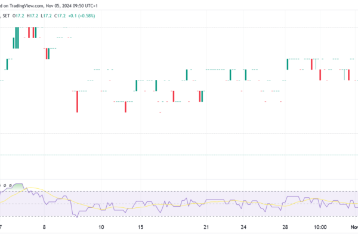Click the open price value O17.2
This screenshot has height=246, width=358.
click(x=18, y=15)
